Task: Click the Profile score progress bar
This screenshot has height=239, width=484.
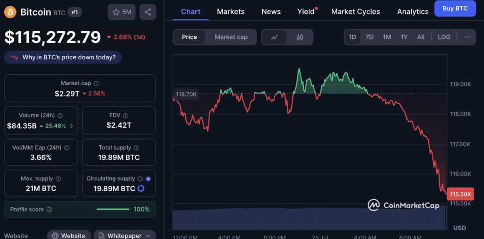Action: click(113, 209)
